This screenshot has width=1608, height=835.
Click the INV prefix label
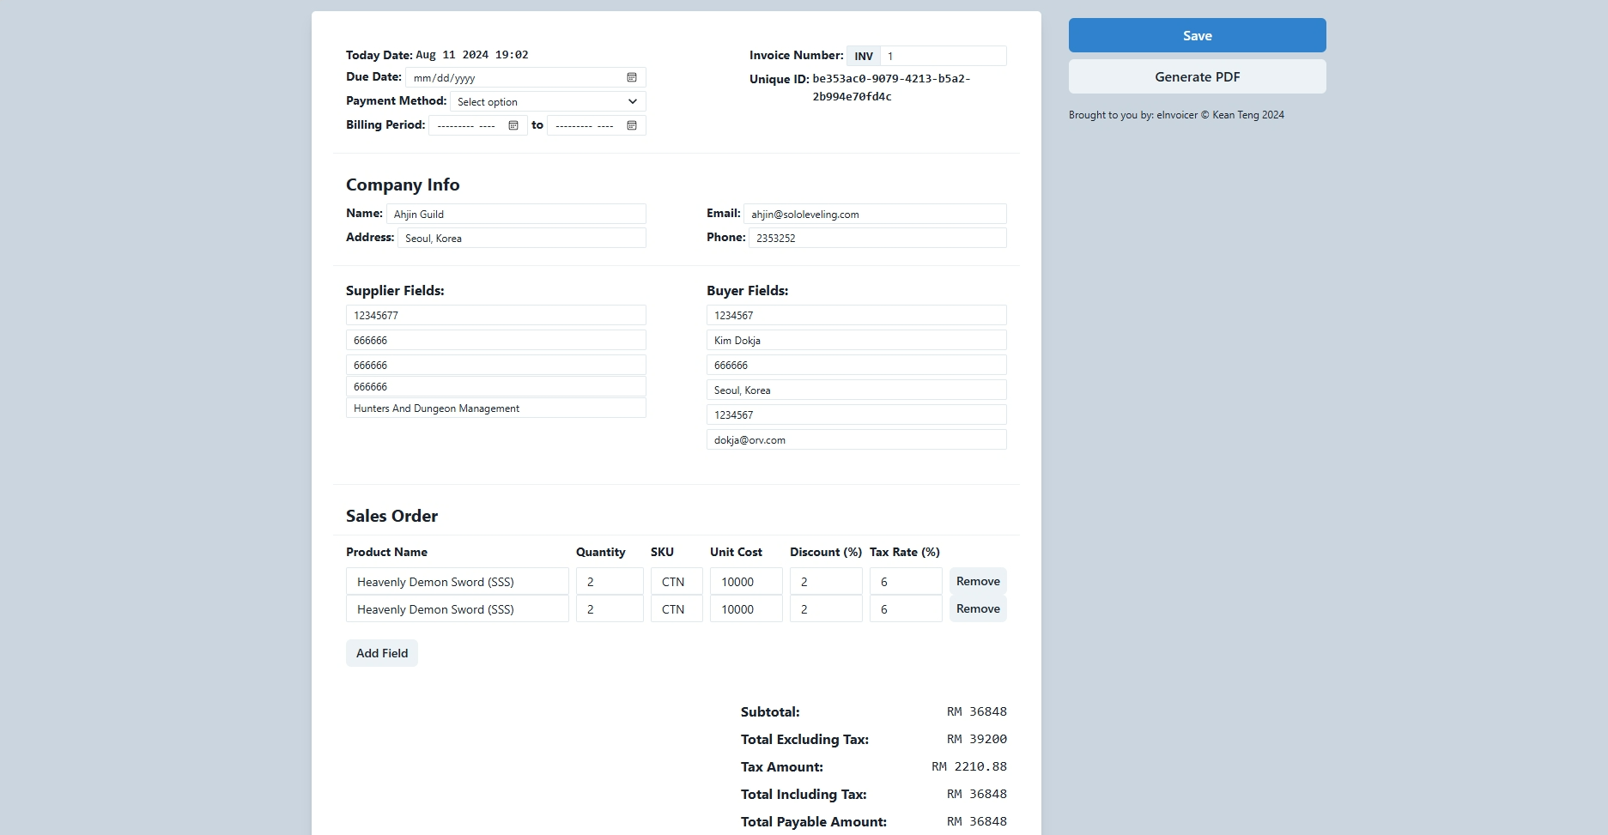coord(864,56)
